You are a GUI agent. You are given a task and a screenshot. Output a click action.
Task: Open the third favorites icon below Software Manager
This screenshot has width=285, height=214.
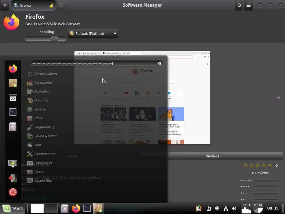[13, 98]
